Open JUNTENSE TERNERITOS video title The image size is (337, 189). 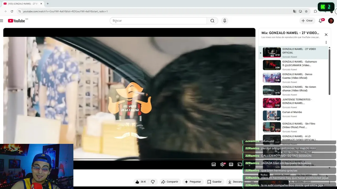pyautogui.click(x=297, y=101)
